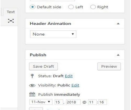Viewport: 131px width, 110px height.
Task: Click the Save Draft button
Action: pyautogui.click(x=43, y=67)
